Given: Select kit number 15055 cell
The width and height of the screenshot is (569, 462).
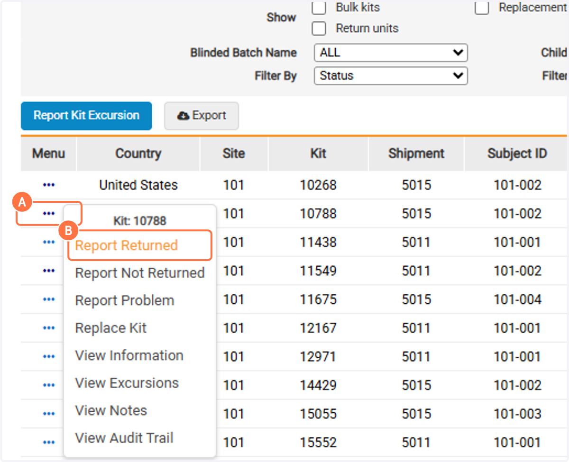Looking at the screenshot, I should tap(318, 414).
